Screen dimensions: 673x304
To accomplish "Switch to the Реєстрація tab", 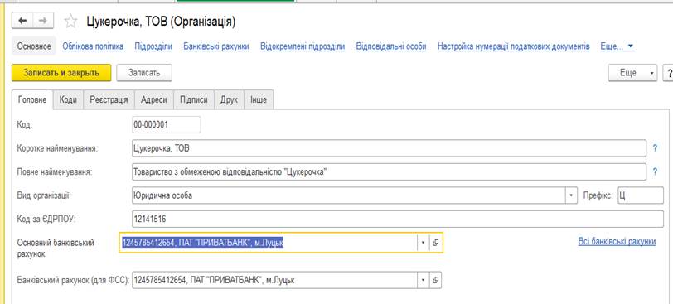I will pos(109,100).
